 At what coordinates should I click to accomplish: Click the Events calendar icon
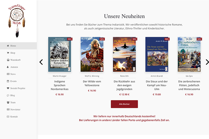(8, 81)
